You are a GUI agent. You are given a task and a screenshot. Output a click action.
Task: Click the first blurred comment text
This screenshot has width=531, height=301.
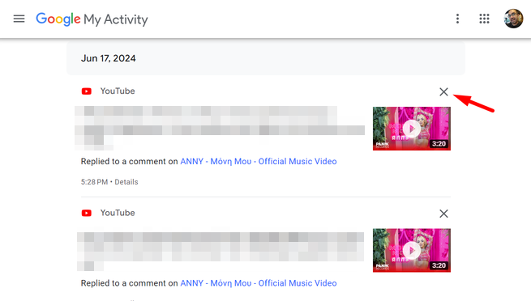click(x=220, y=128)
